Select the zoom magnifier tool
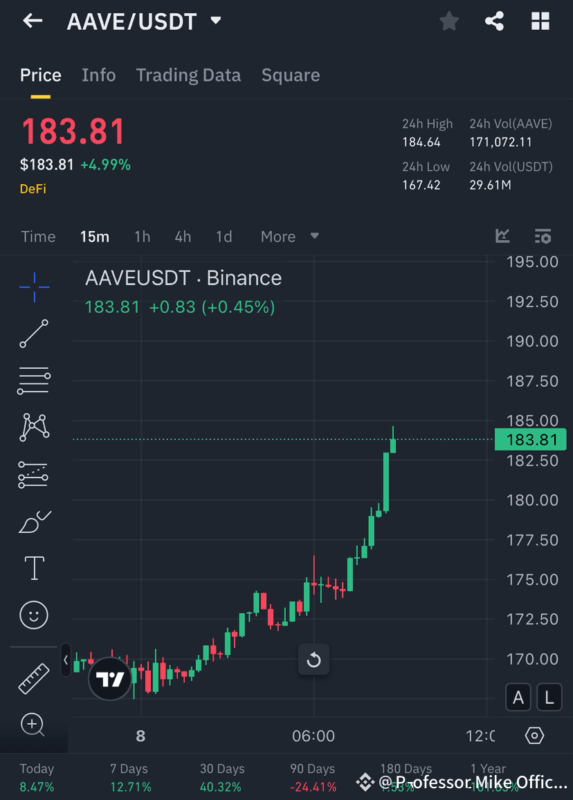The width and height of the screenshot is (573, 800). 33,725
